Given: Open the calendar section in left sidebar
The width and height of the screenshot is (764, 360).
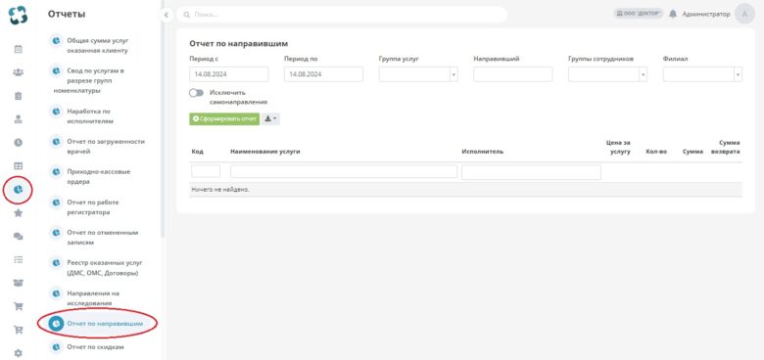Looking at the screenshot, I should [18, 49].
